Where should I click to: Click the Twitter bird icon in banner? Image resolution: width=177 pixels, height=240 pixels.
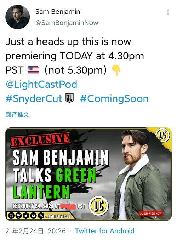coord(26,216)
